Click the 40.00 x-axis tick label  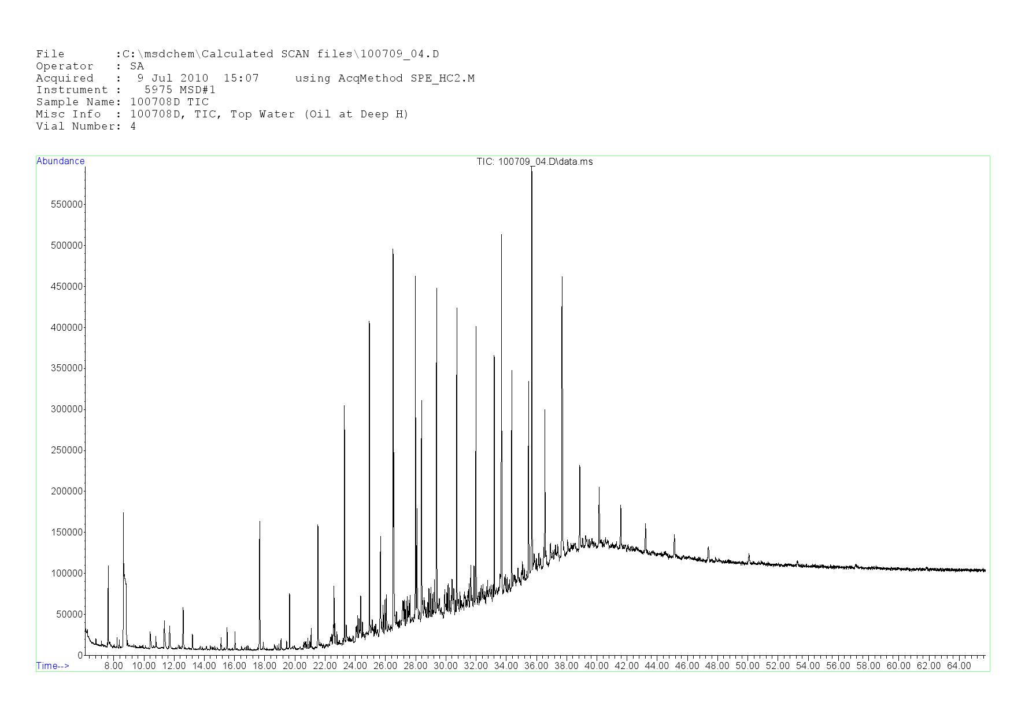click(x=596, y=666)
